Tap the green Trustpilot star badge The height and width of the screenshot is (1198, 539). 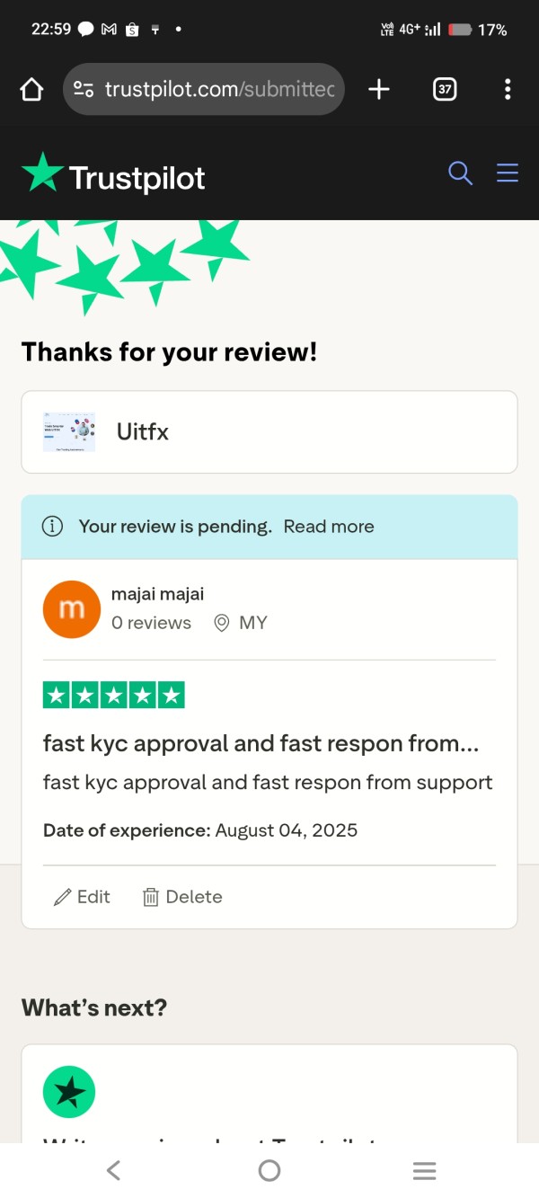point(69,1092)
